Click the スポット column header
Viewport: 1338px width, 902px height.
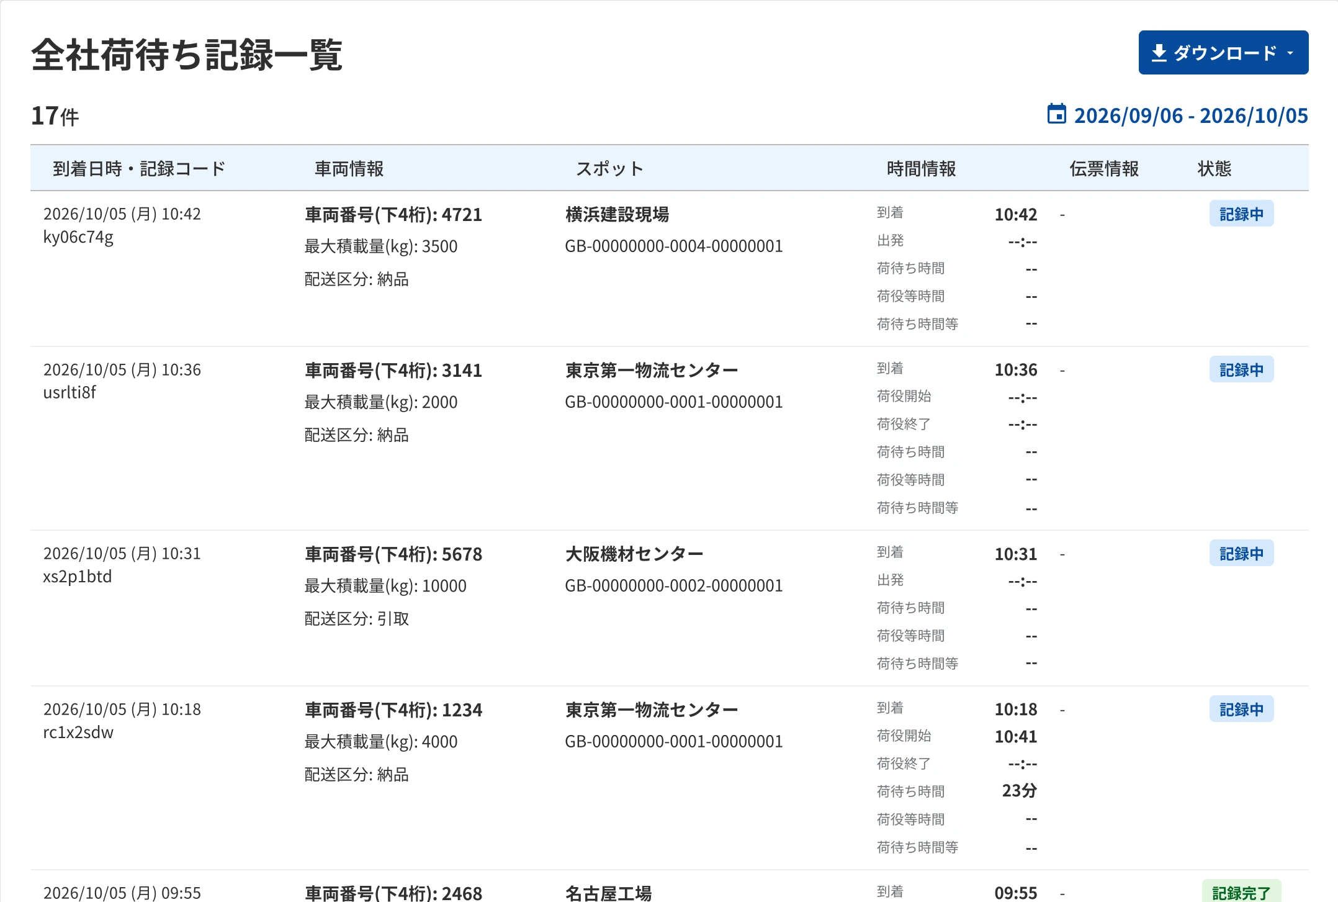tap(609, 168)
